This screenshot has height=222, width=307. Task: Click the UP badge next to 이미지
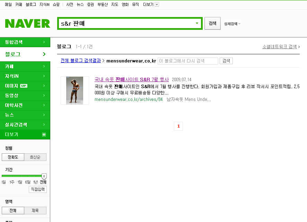point(24,86)
